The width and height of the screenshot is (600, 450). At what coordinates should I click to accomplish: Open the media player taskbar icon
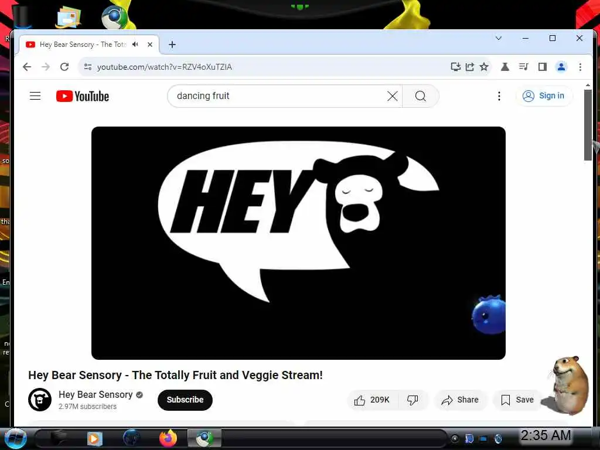pos(94,438)
